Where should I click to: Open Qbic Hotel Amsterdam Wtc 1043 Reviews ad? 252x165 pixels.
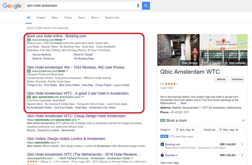click(76, 67)
